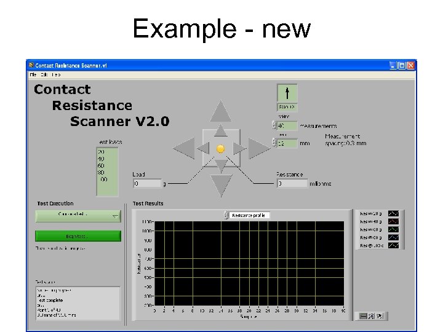Minimize the Contact Resistance Scanner window
This screenshot has width=443, height=332.
393,66
